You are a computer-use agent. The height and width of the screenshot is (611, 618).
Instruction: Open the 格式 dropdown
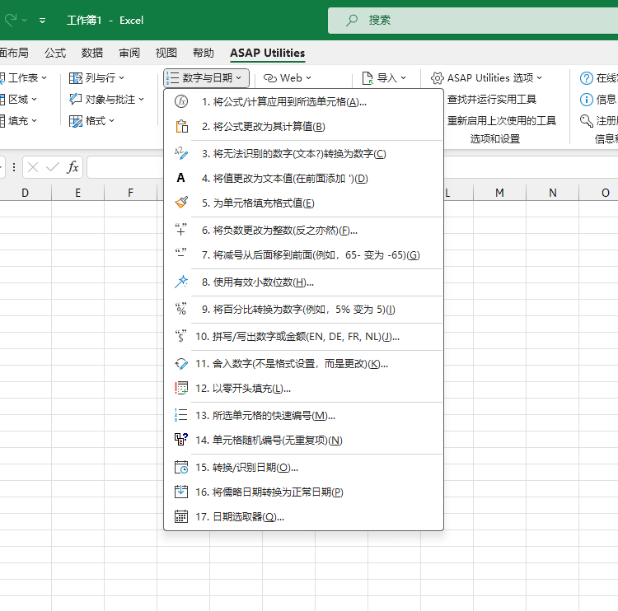coord(91,120)
